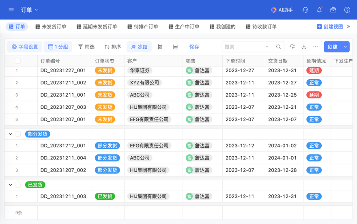Viewport: 357px width, 224px height.
Task: Expand more views double-arrow icon
Action: 348,27
